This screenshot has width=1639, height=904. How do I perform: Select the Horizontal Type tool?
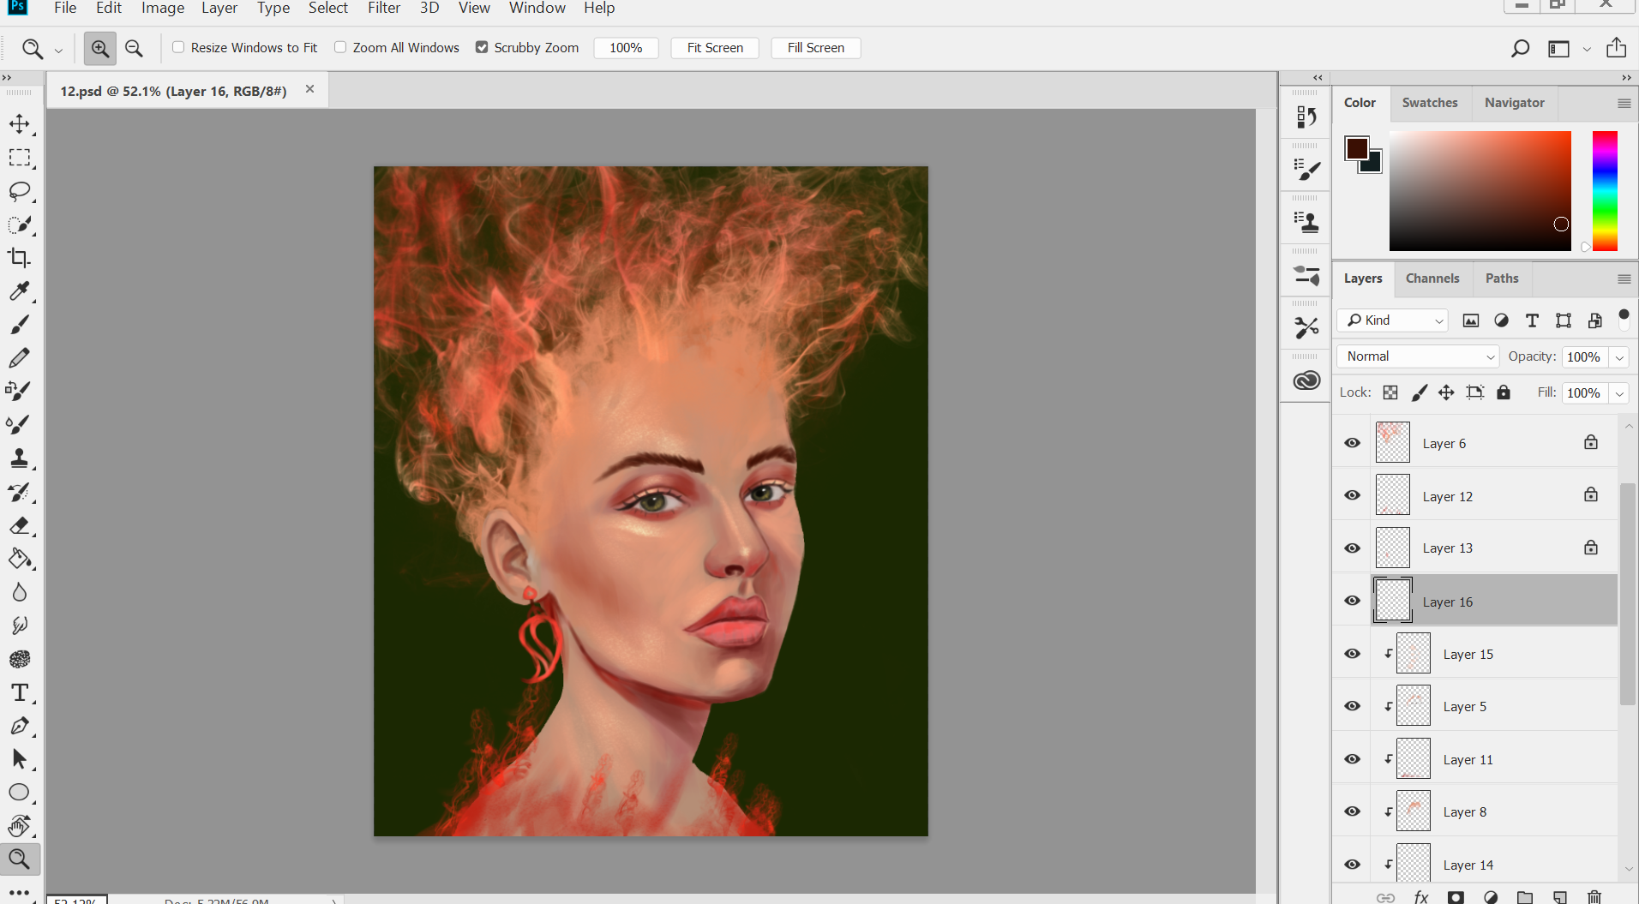[x=20, y=692]
